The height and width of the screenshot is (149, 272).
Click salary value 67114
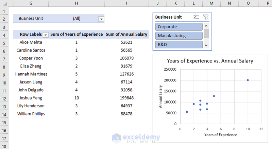pos(126,82)
